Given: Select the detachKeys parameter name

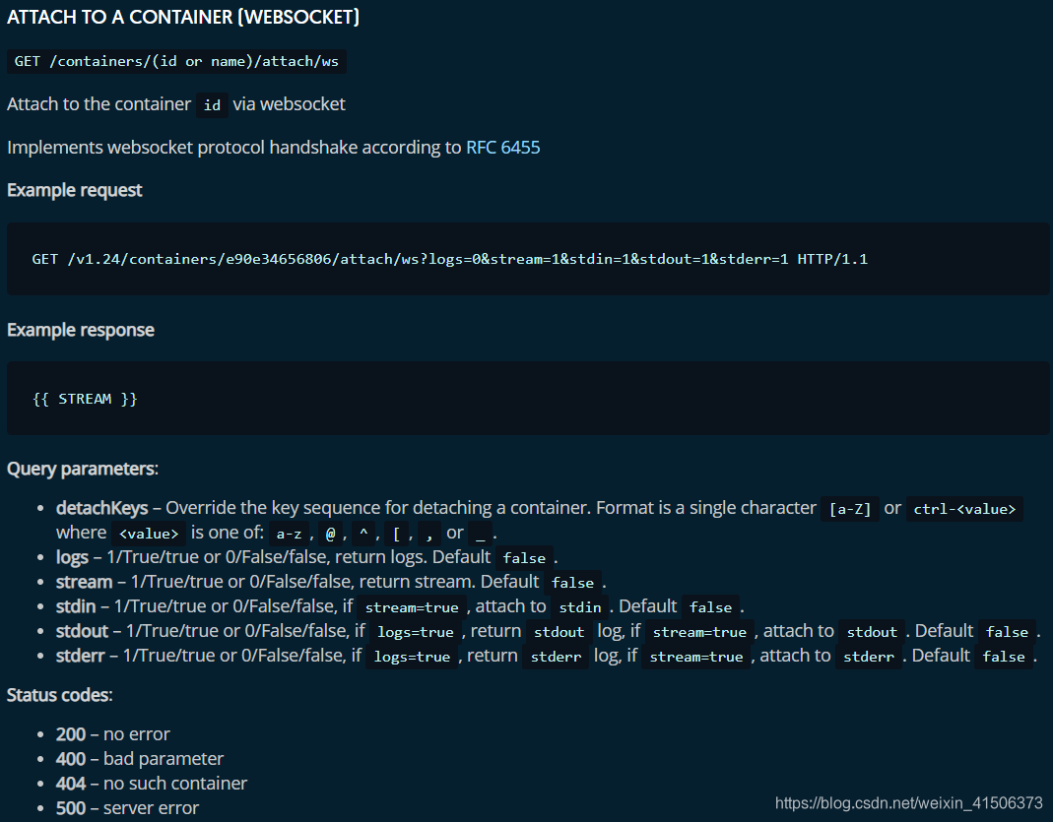Looking at the screenshot, I should click(x=100, y=507).
